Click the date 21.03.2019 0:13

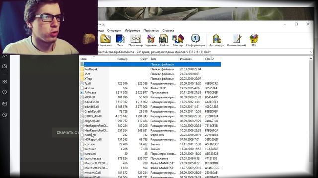(190, 158)
